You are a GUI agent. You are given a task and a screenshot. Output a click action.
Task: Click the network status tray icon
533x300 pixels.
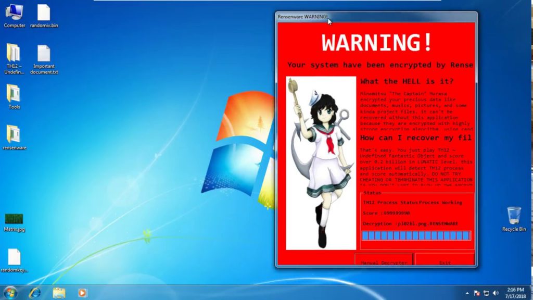tap(486, 293)
